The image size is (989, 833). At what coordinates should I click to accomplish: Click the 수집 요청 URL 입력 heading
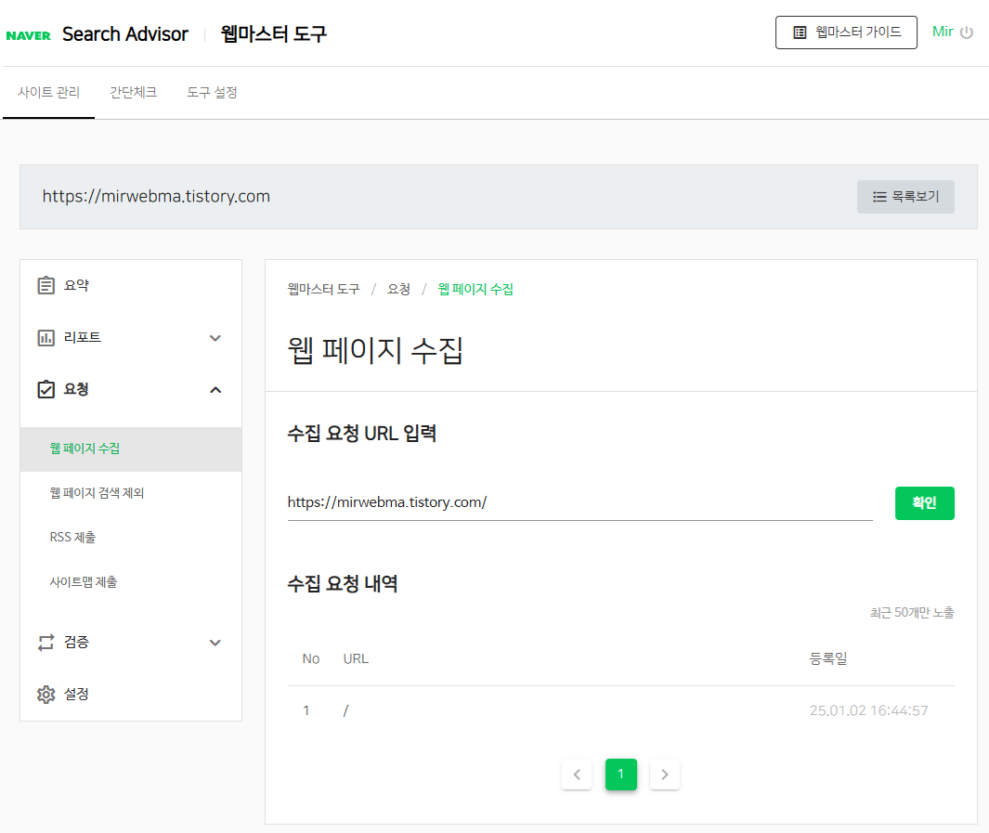(x=362, y=433)
